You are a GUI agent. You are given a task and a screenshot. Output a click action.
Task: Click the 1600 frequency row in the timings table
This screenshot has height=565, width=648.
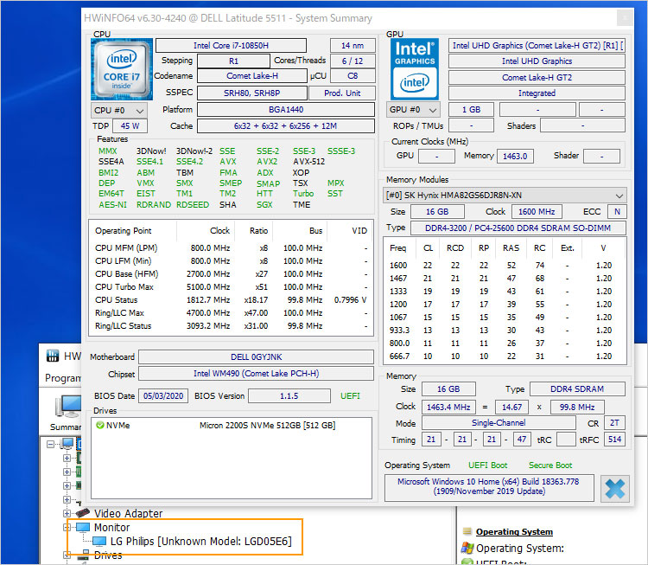[505, 266]
